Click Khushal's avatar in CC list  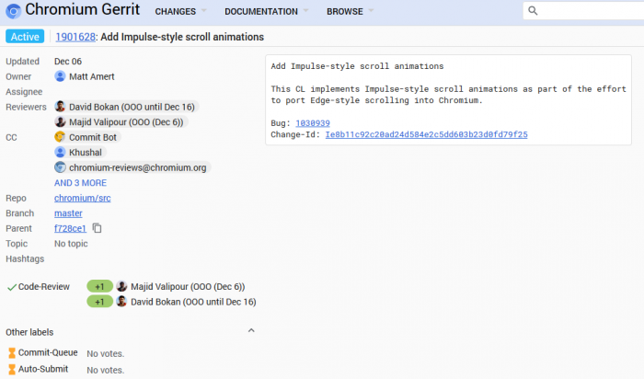[x=61, y=152]
